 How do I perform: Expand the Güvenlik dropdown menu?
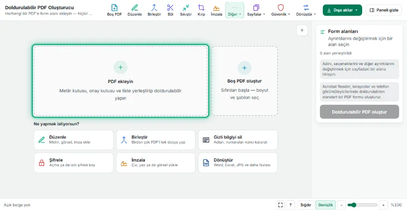(x=281, y=10)
